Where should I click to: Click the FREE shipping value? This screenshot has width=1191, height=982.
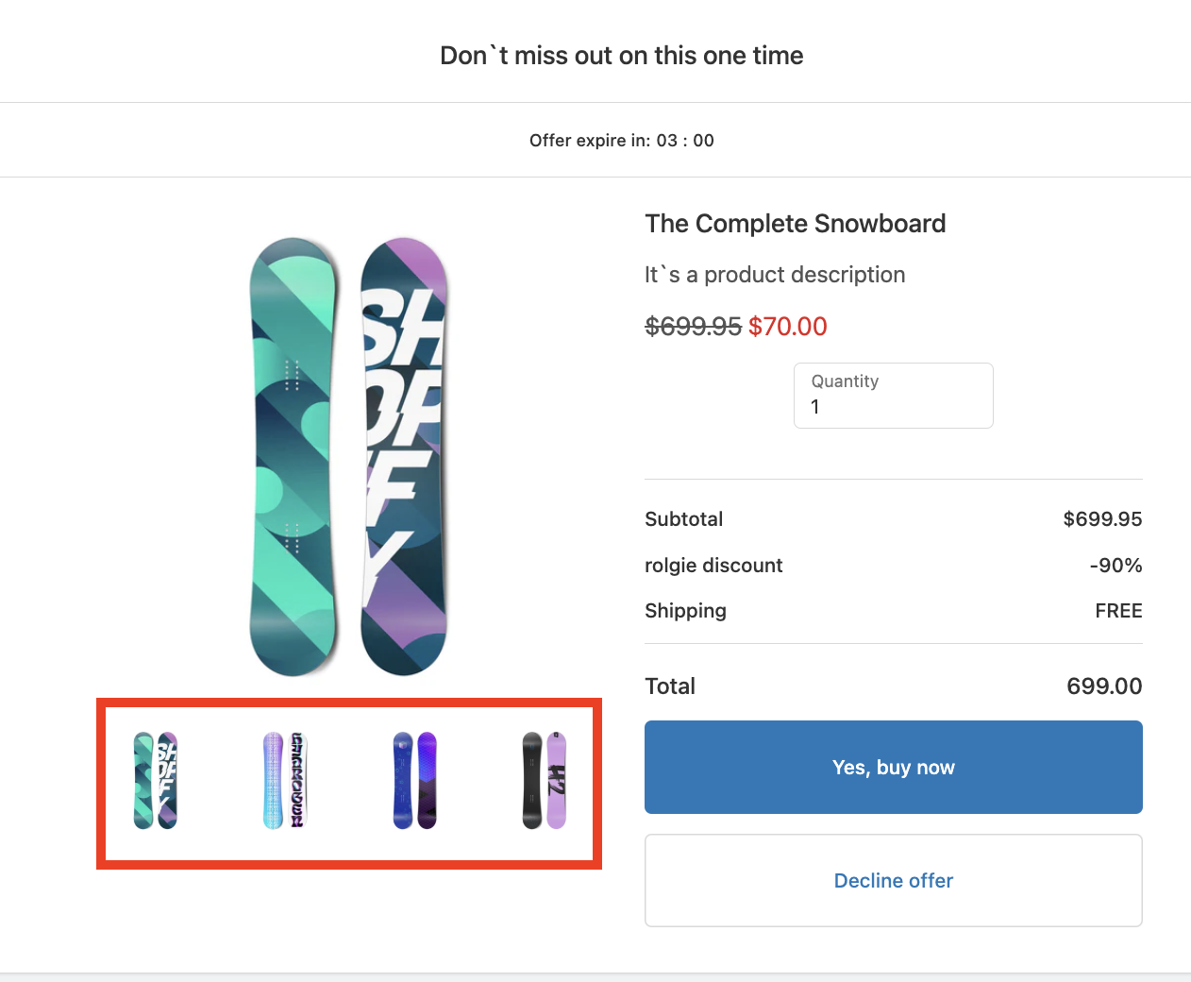pyautogui.click(x=1118, y=611)
